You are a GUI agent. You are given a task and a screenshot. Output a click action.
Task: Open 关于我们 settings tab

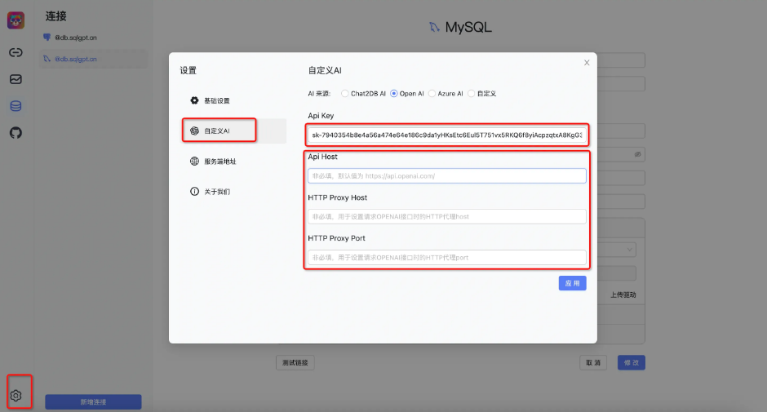pyautogui.click(x=234, y=192)
